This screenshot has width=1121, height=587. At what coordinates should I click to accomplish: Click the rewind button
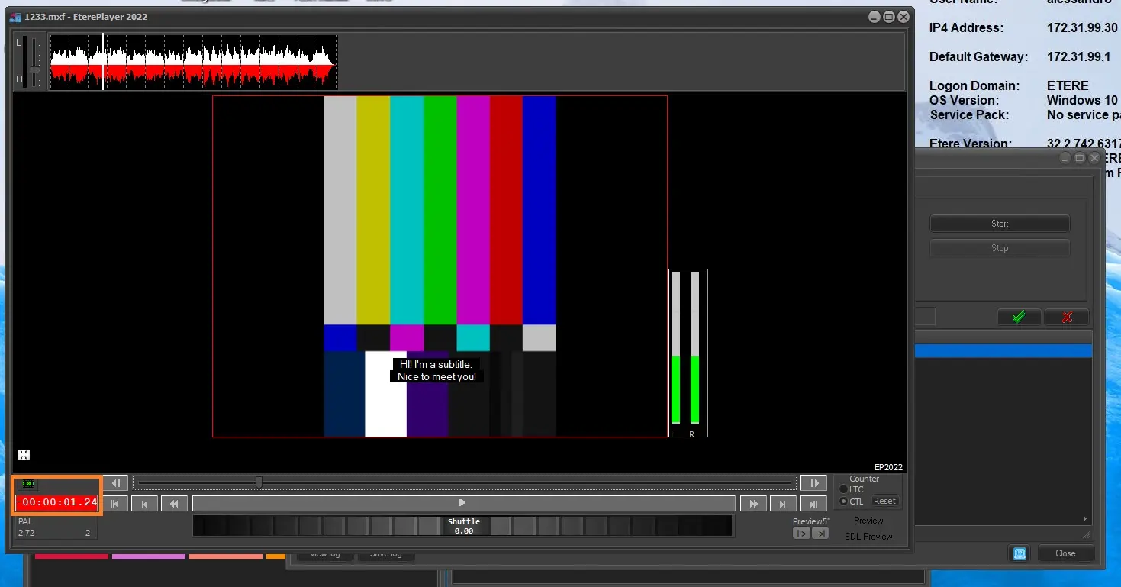click(x=174, y=503)
